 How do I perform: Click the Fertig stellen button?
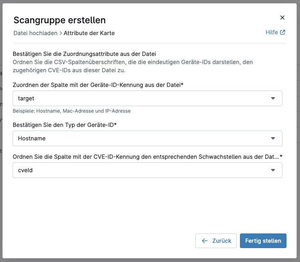(263, 241)
